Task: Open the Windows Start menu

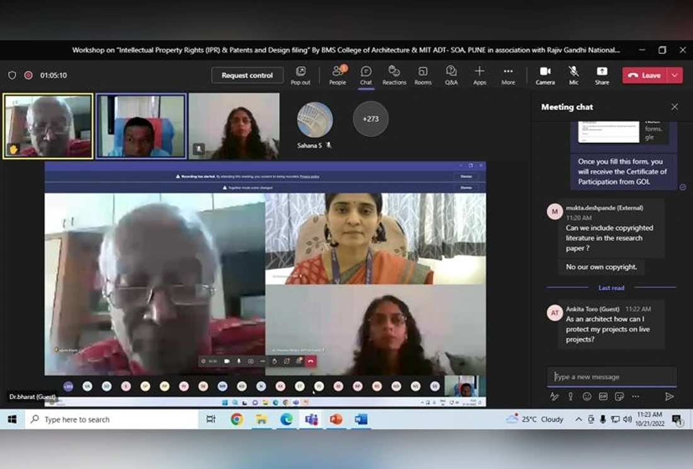Action: click(x=12, y=419)
